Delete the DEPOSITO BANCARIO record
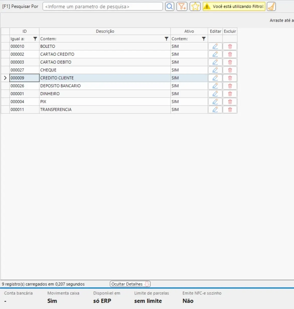 230,86
